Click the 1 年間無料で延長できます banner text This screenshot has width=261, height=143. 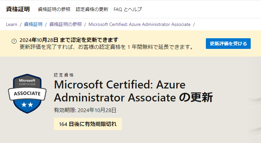(106, 47)
